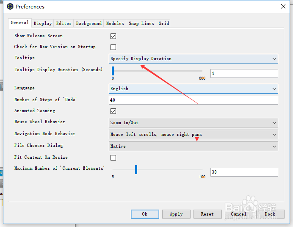Close the Preferences dialog with the X
This screenshot has width=293, height=227.
[283, 6]
